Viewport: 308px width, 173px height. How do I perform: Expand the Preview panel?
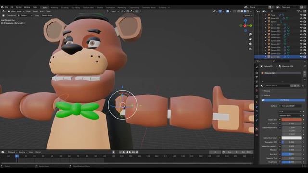(x=266, y=91)
